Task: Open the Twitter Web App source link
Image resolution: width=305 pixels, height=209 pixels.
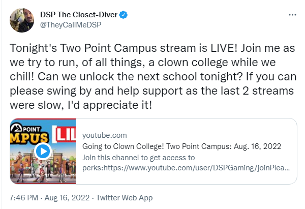Action: (x=125, y=198)
